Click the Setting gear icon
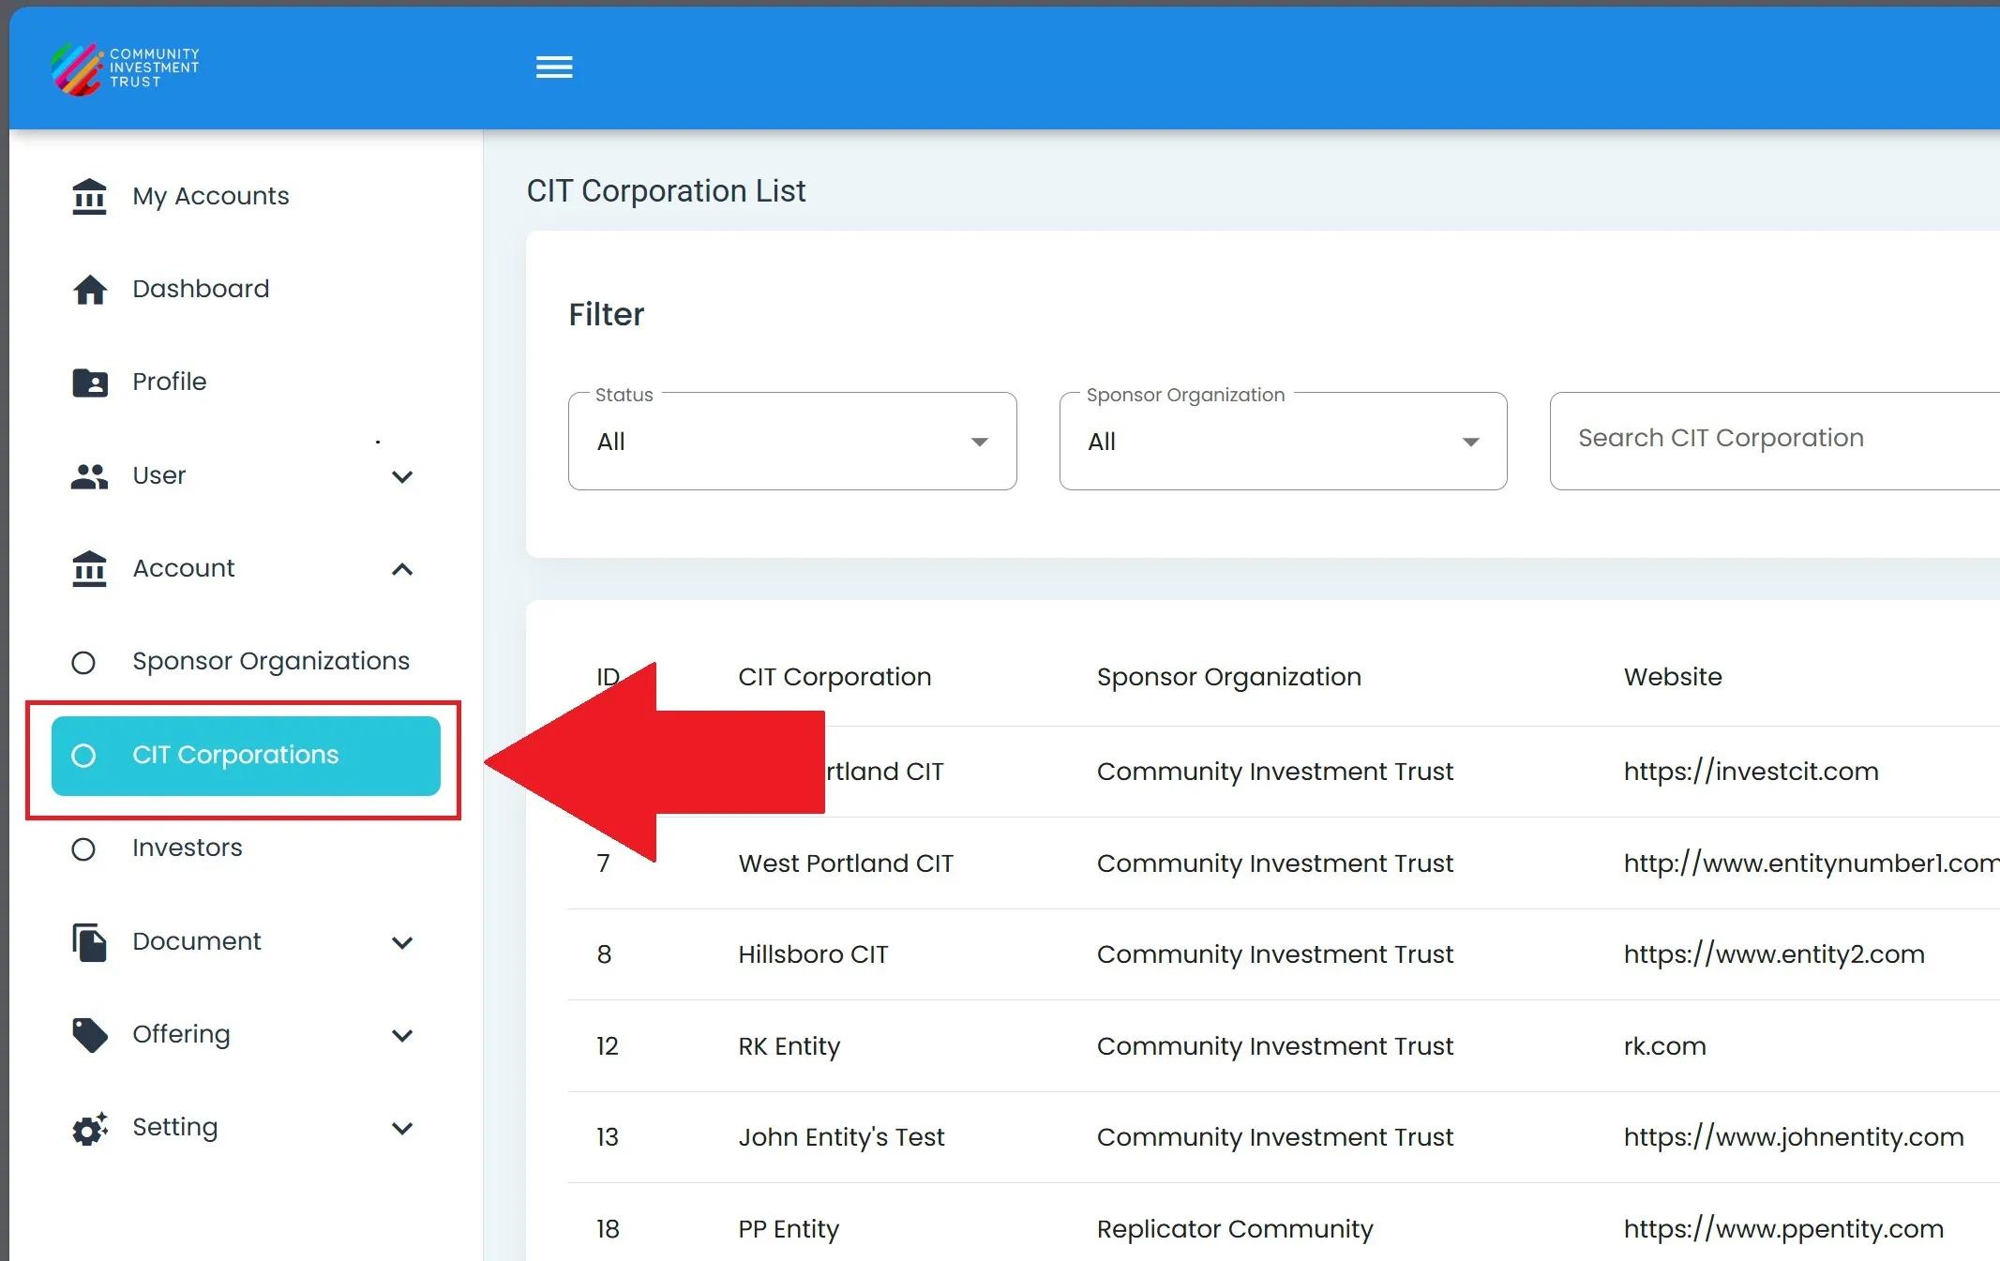This screenshot has width=2000, height=1261. pos(89,1128)
